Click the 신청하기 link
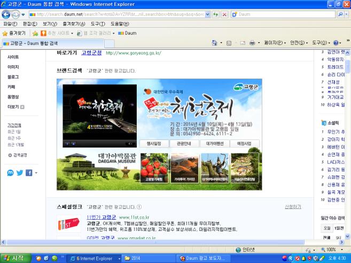Screen dimensions: 351x263 pyautogui.click(x=293, y=207)
